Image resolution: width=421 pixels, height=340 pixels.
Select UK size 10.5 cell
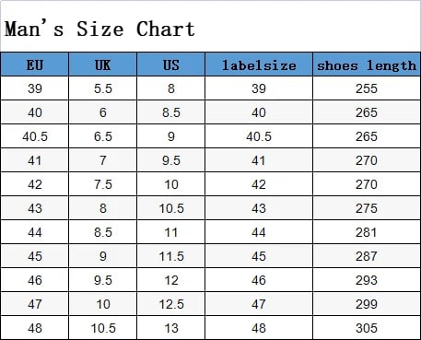click(102, 328)
